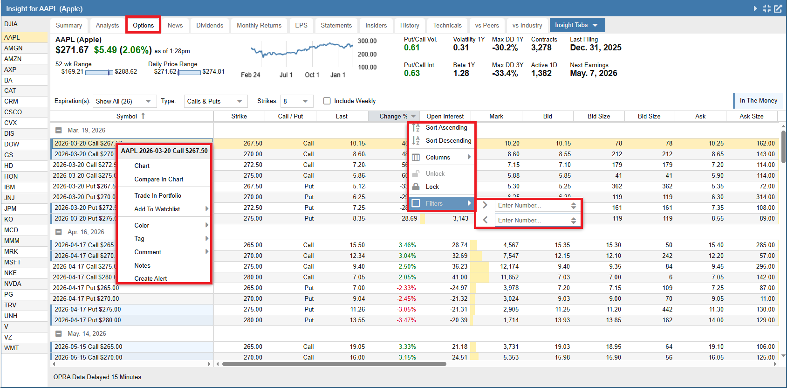
Task: Click the pop-out window icon in the title bar
Action: [778, 8]
